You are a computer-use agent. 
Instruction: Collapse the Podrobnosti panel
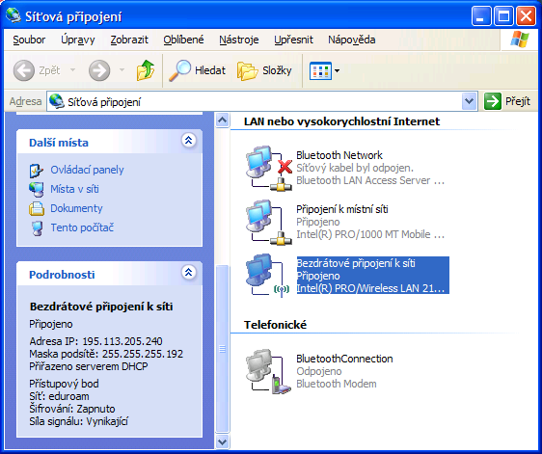tap(189, 272)
